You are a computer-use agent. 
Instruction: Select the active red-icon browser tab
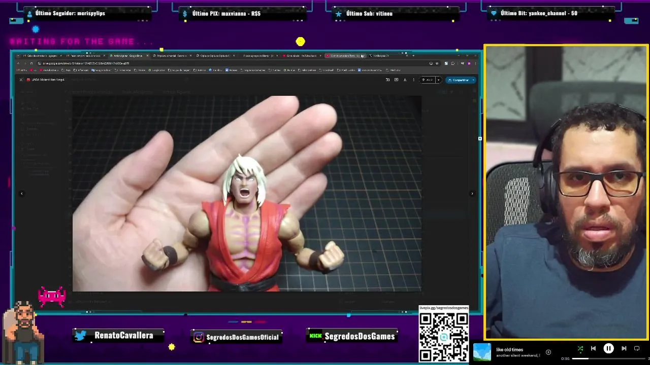[x=345, y=55]
